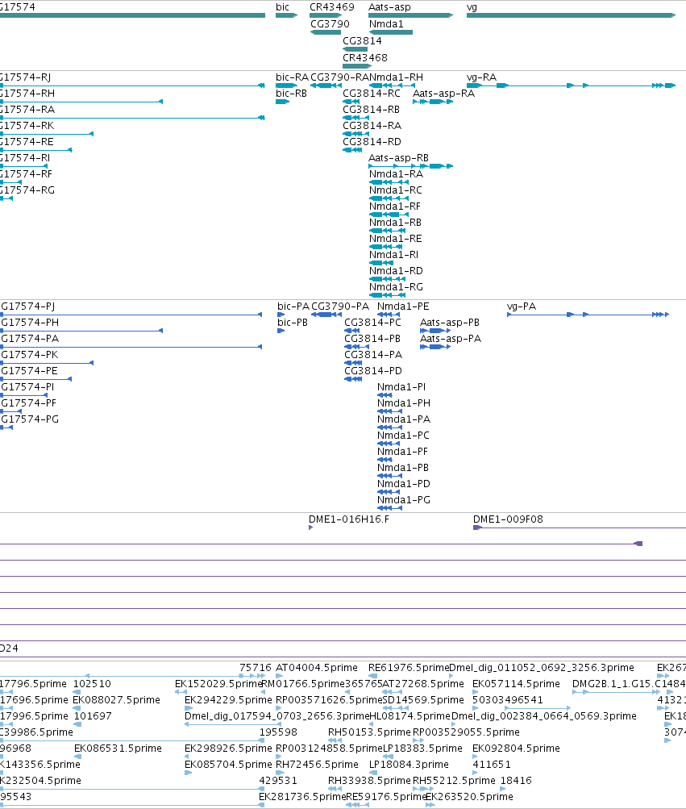Screen dimensions: 686x809
Task: Click the AT04004.5prime EST label
Action: 316,668
